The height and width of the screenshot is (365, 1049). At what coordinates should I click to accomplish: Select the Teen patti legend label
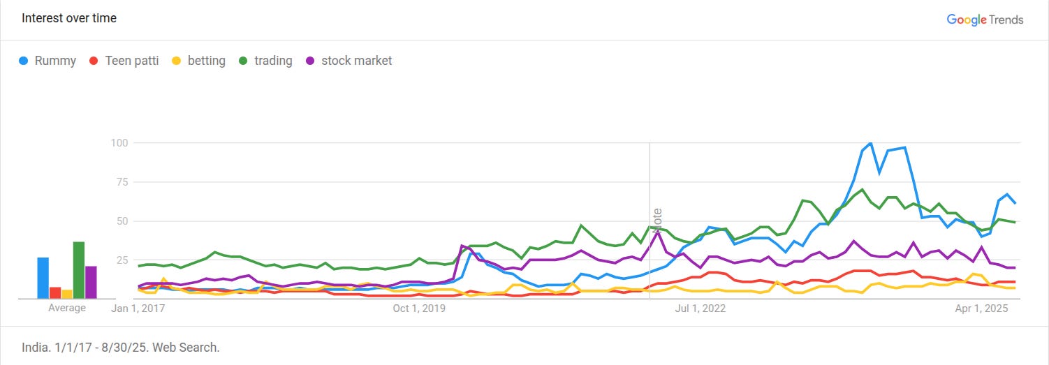coord(132,61)
